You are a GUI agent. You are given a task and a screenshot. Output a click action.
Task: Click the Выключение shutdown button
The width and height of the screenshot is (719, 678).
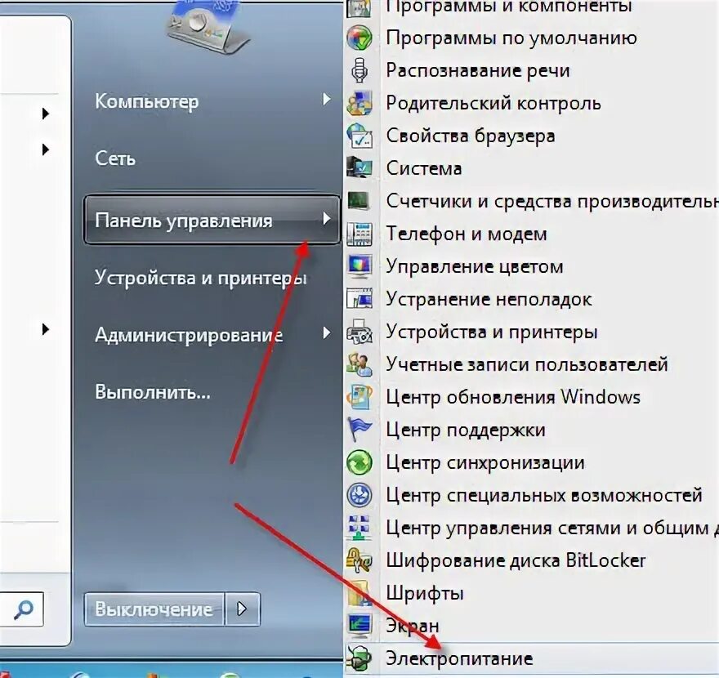(154, 609)
